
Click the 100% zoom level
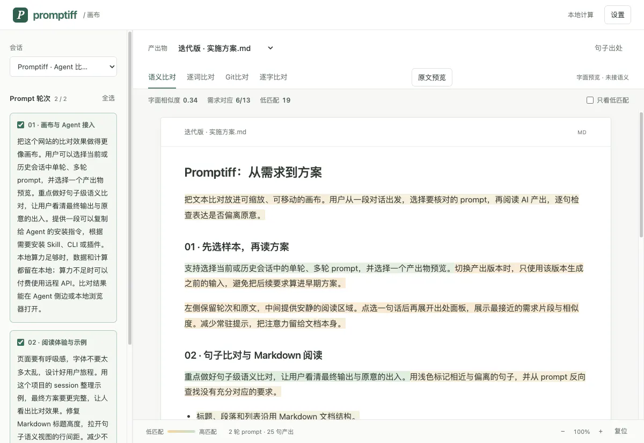tap(582, 432)
